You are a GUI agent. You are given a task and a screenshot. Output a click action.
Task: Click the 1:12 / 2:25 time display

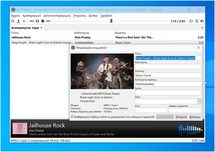pos(178,21)
